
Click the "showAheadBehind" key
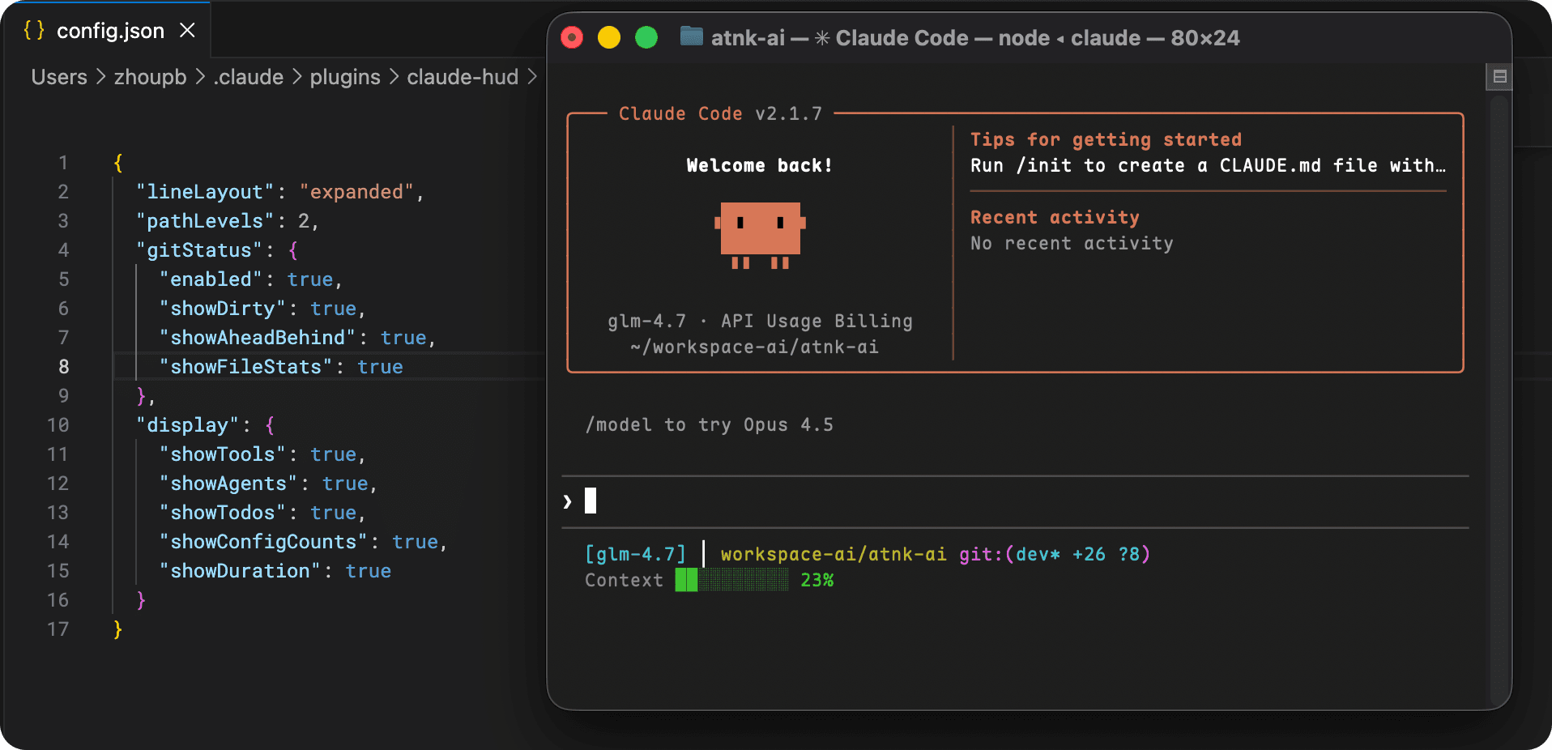point(258,338)
